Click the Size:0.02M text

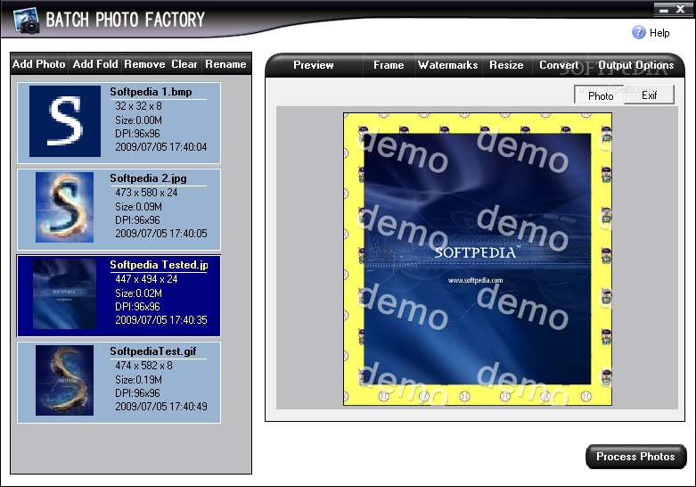click(x=138, y=293)
